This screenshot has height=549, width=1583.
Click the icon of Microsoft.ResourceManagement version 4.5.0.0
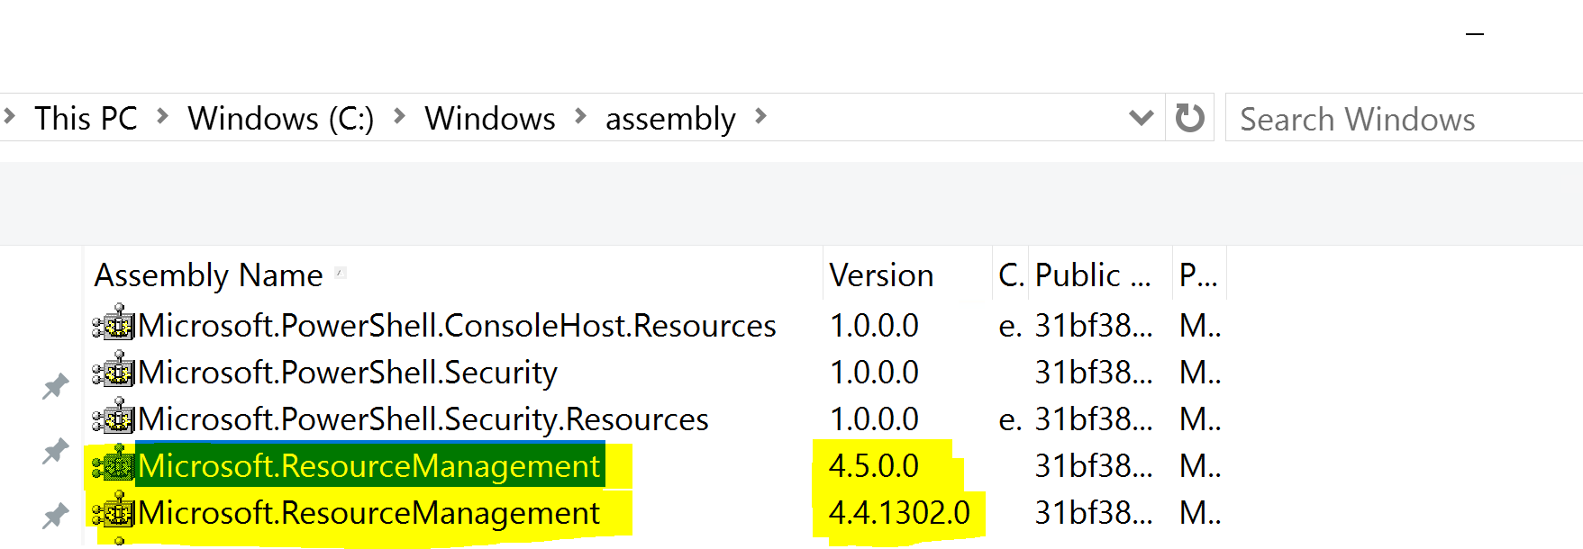[114, 464]
